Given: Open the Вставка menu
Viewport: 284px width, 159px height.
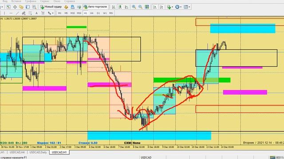Looking at the screenshot, I should tap(16, 1).
